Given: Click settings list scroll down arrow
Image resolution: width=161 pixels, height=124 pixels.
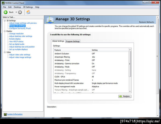Looking at the screenshot, I should click(130, 91).
